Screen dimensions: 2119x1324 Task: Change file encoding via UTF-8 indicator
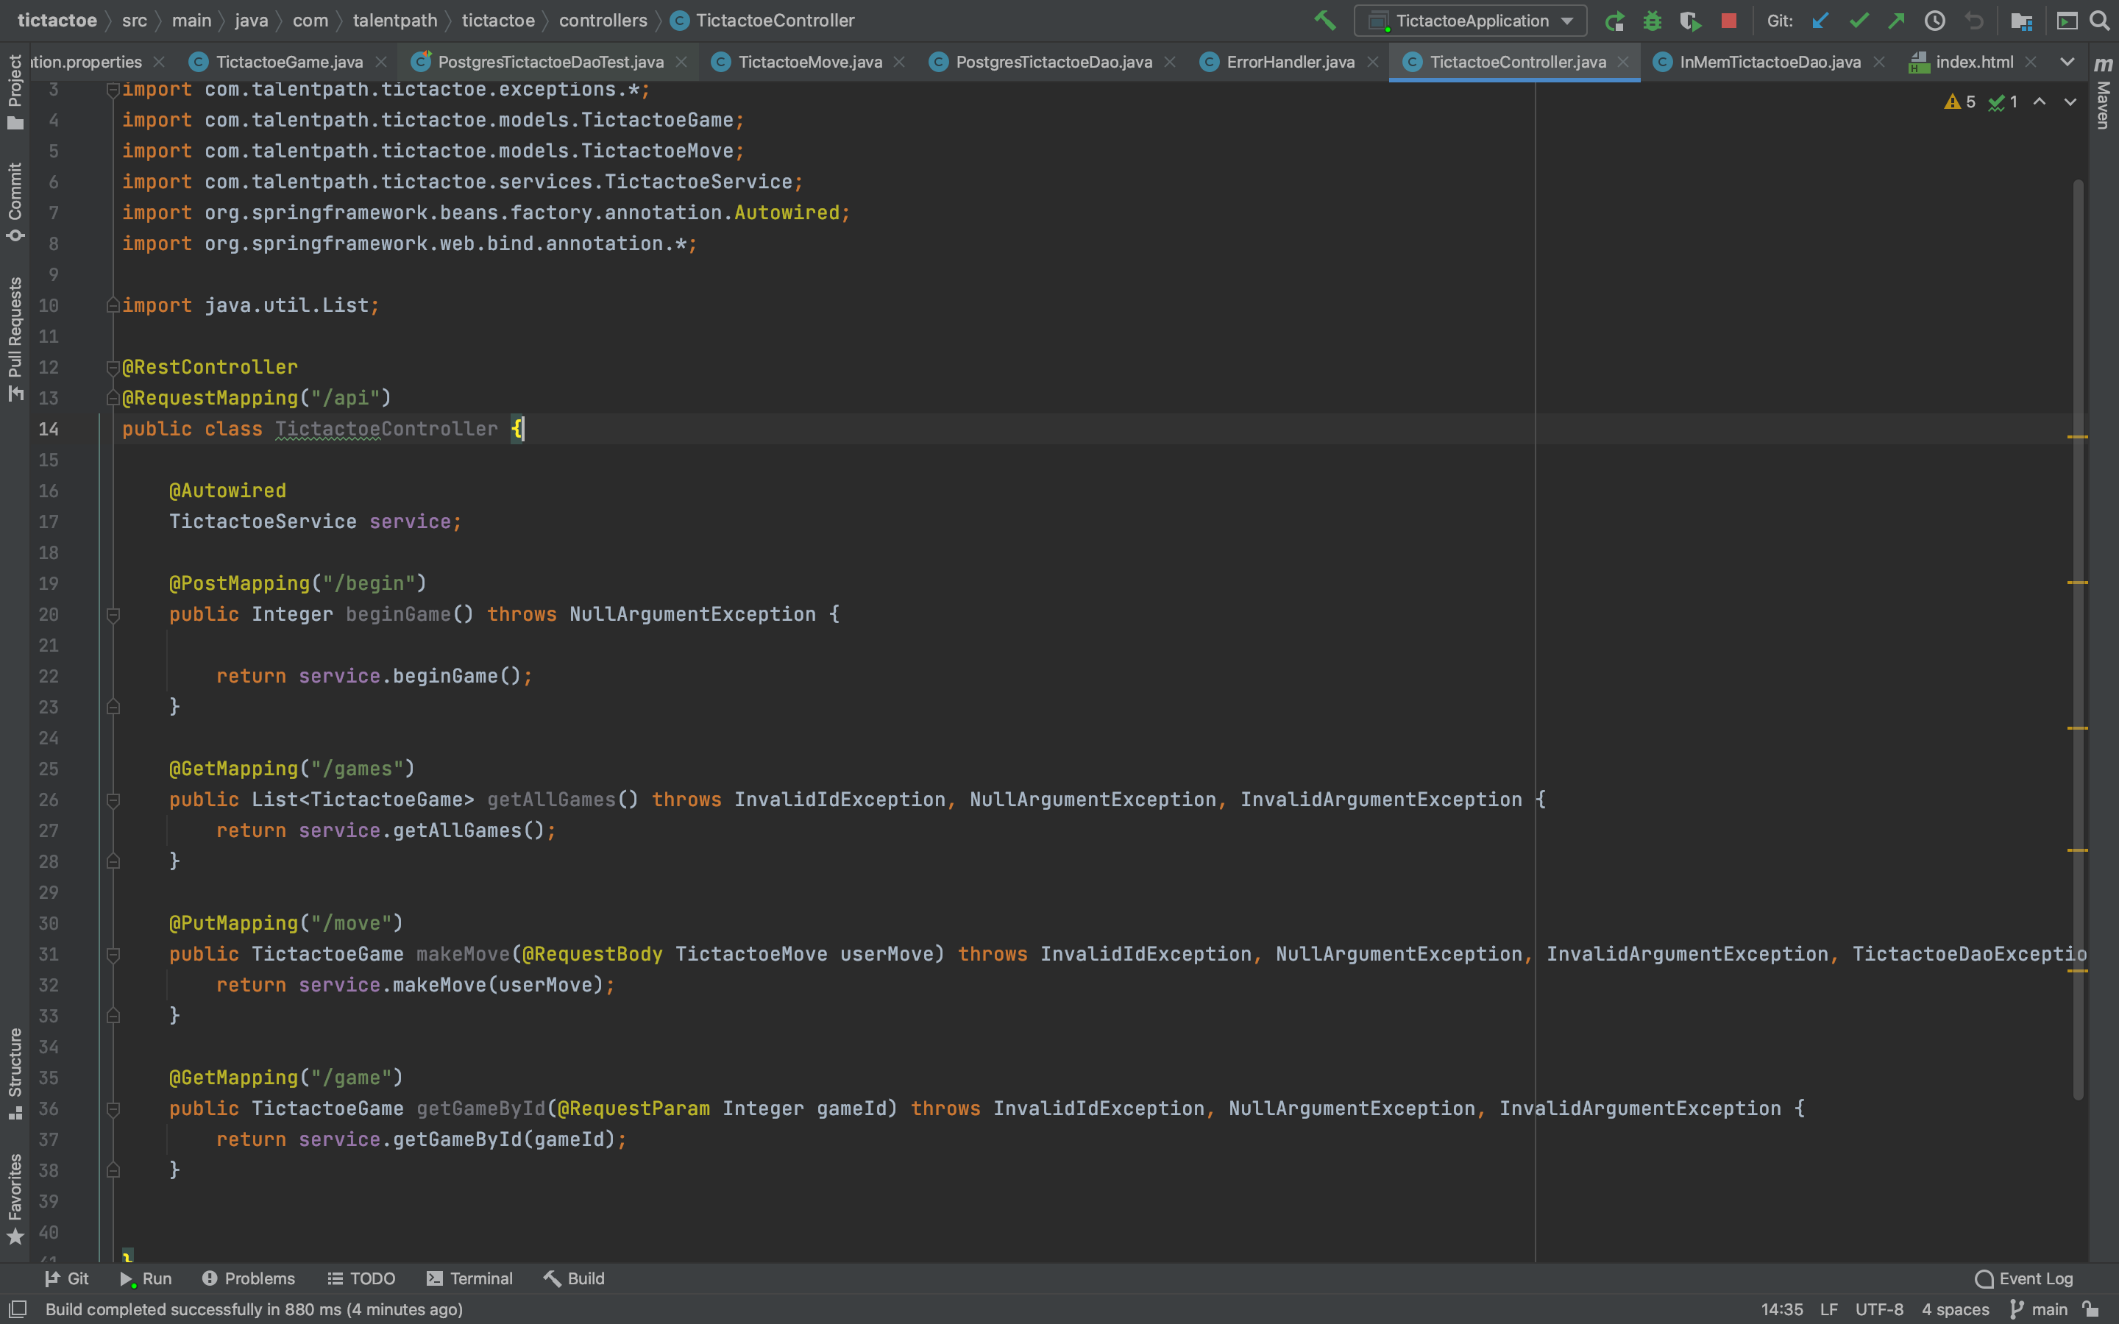[1879, 1309]
